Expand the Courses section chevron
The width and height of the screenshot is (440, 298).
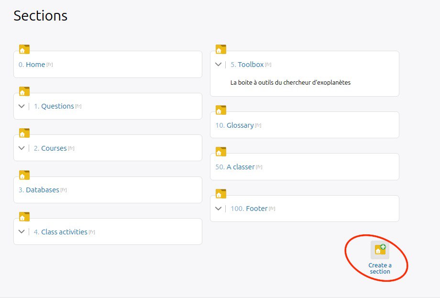coord(22,148)
